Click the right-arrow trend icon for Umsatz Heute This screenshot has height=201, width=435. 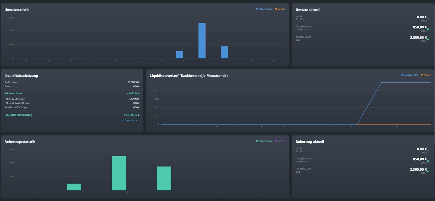tap(428, 18)
